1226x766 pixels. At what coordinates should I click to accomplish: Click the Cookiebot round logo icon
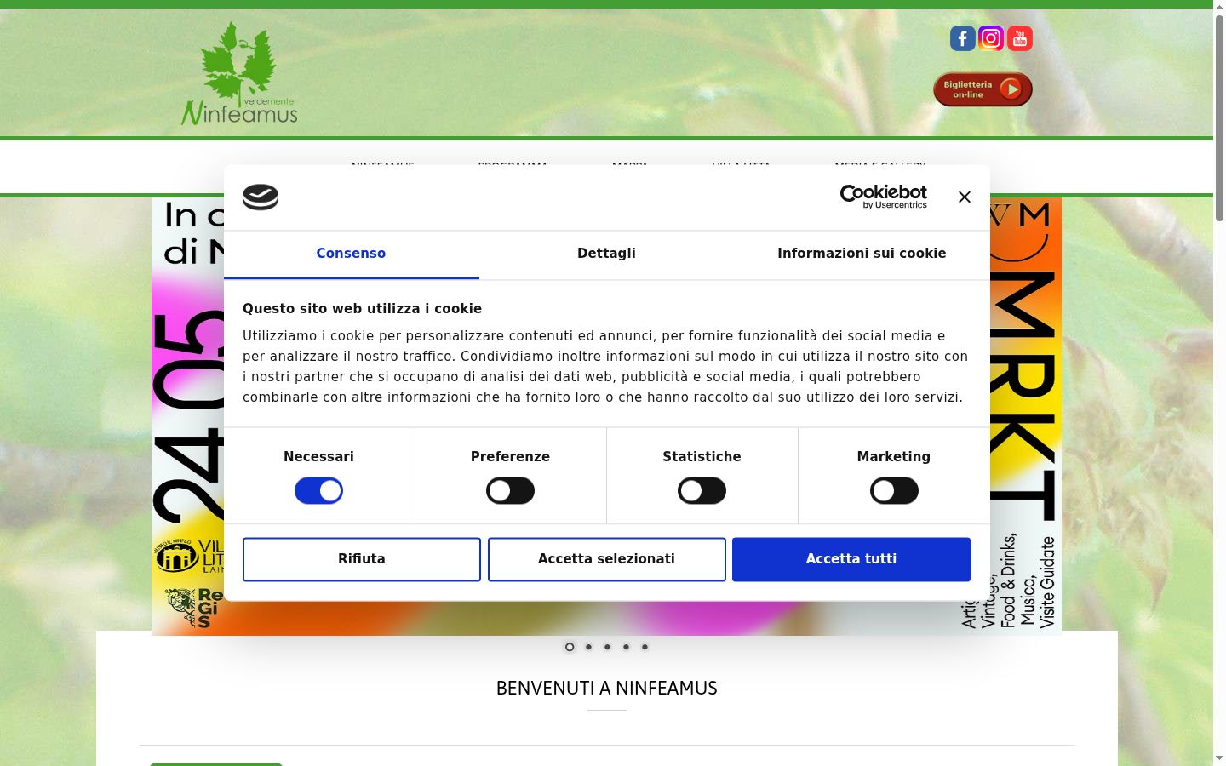point(261,197)
